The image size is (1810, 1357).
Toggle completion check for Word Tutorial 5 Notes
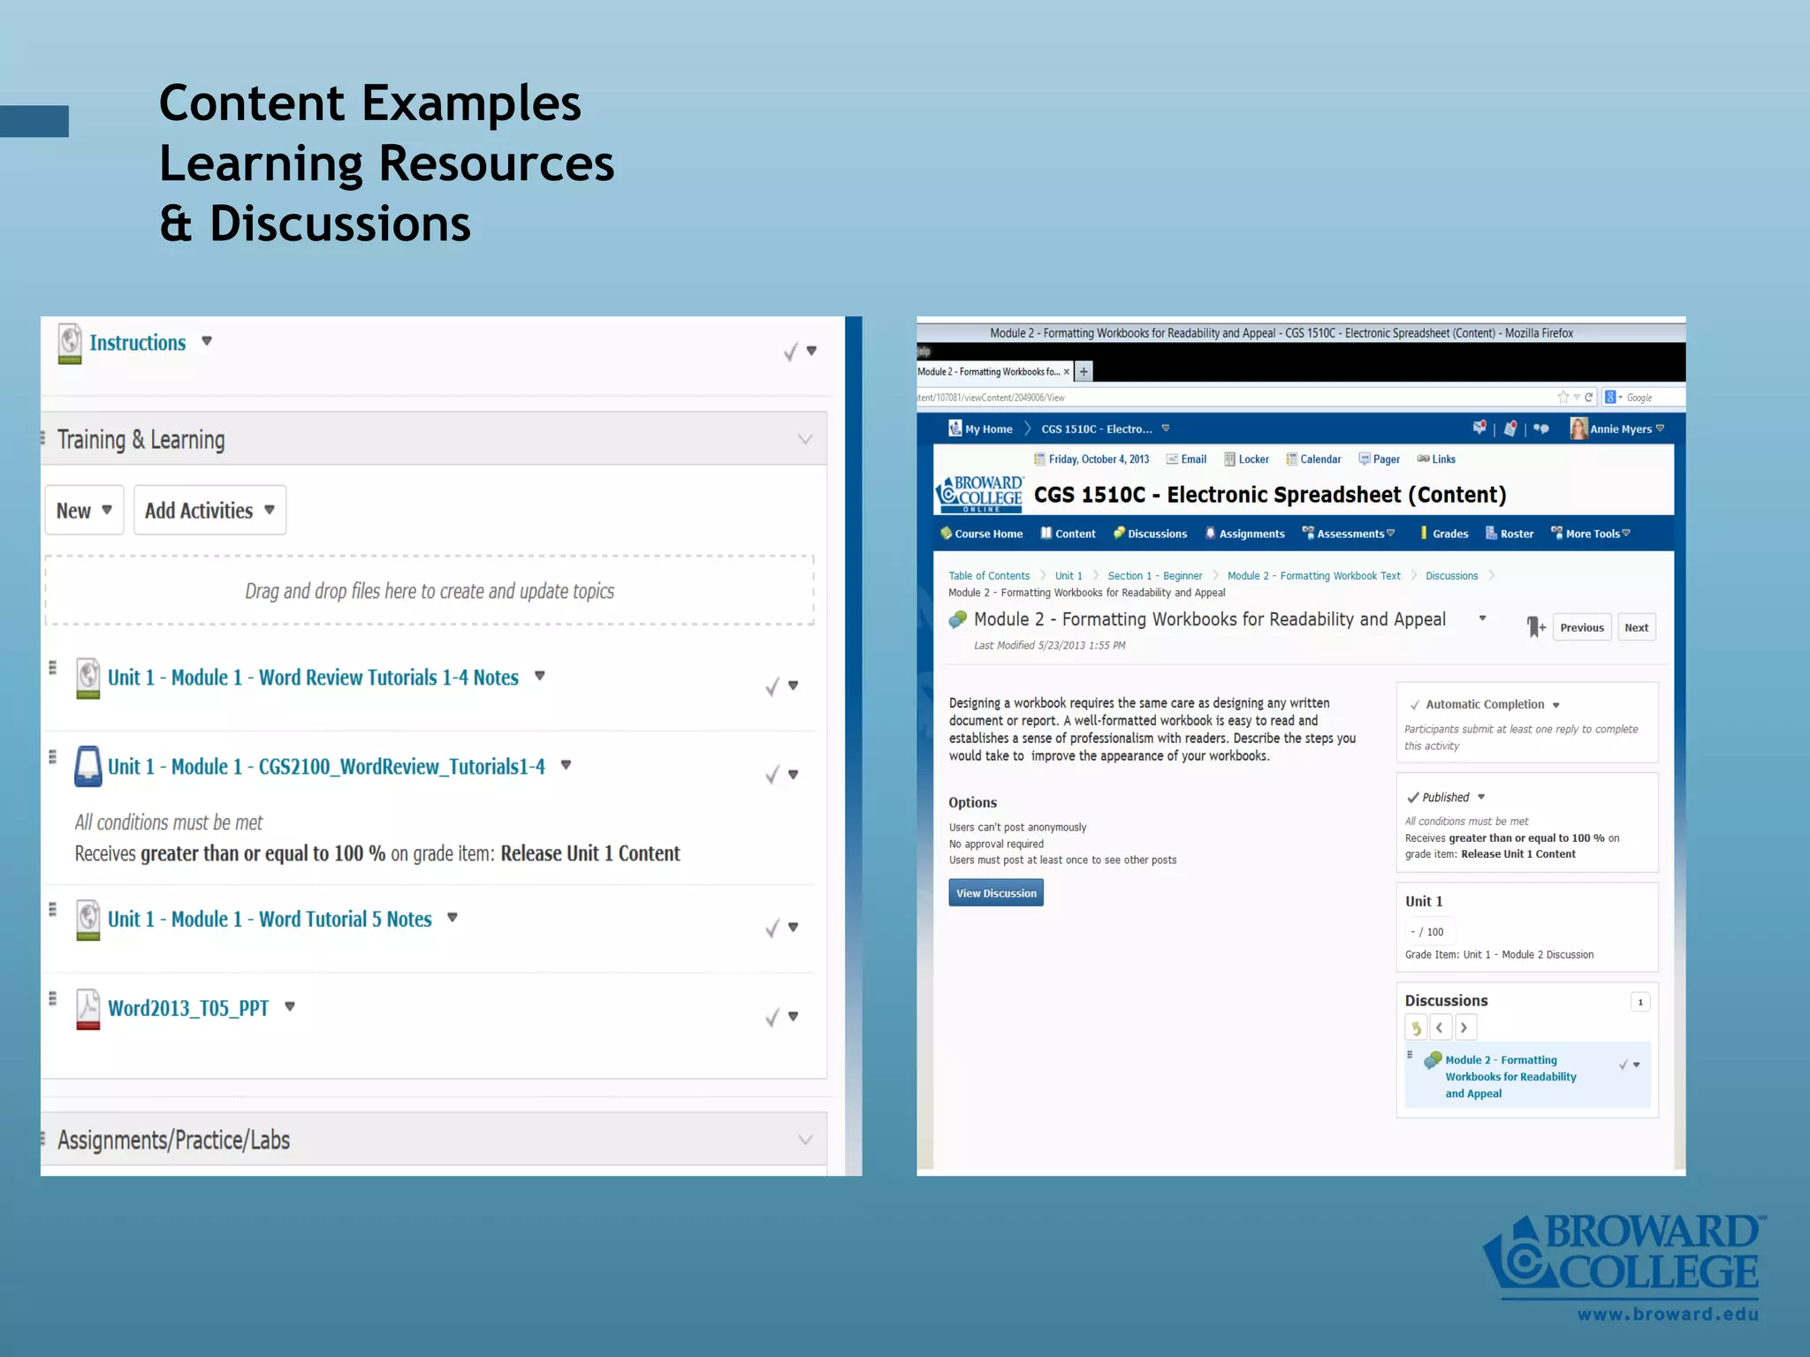772,928
